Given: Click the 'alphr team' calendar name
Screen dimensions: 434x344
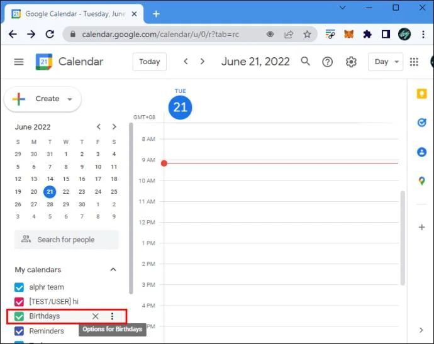Looking at the screenshot, I should 47,287.
